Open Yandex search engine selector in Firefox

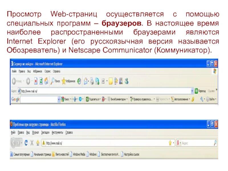click(179, 143)
